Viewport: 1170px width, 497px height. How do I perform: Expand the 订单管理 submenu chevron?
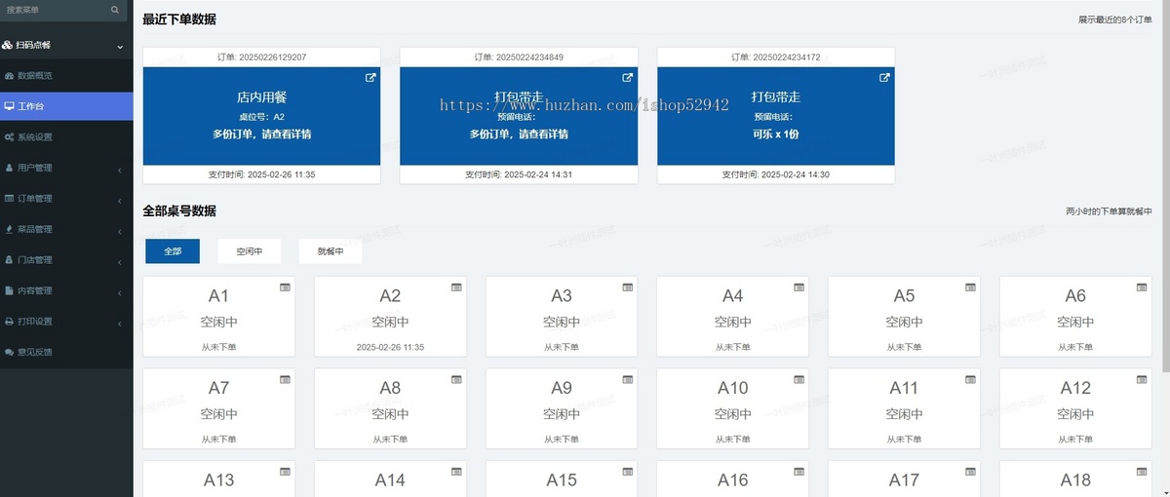click(120, 201)
